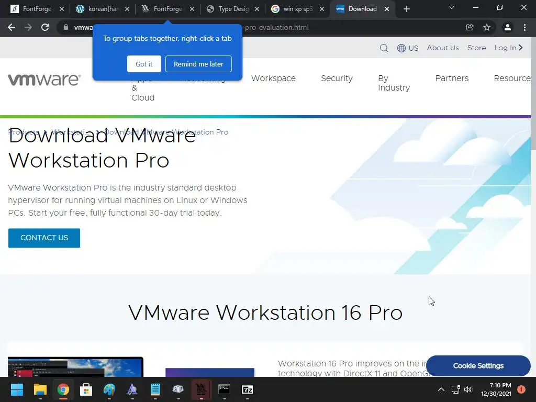Click the volume speaker tray icon

[x=468, y=389]
